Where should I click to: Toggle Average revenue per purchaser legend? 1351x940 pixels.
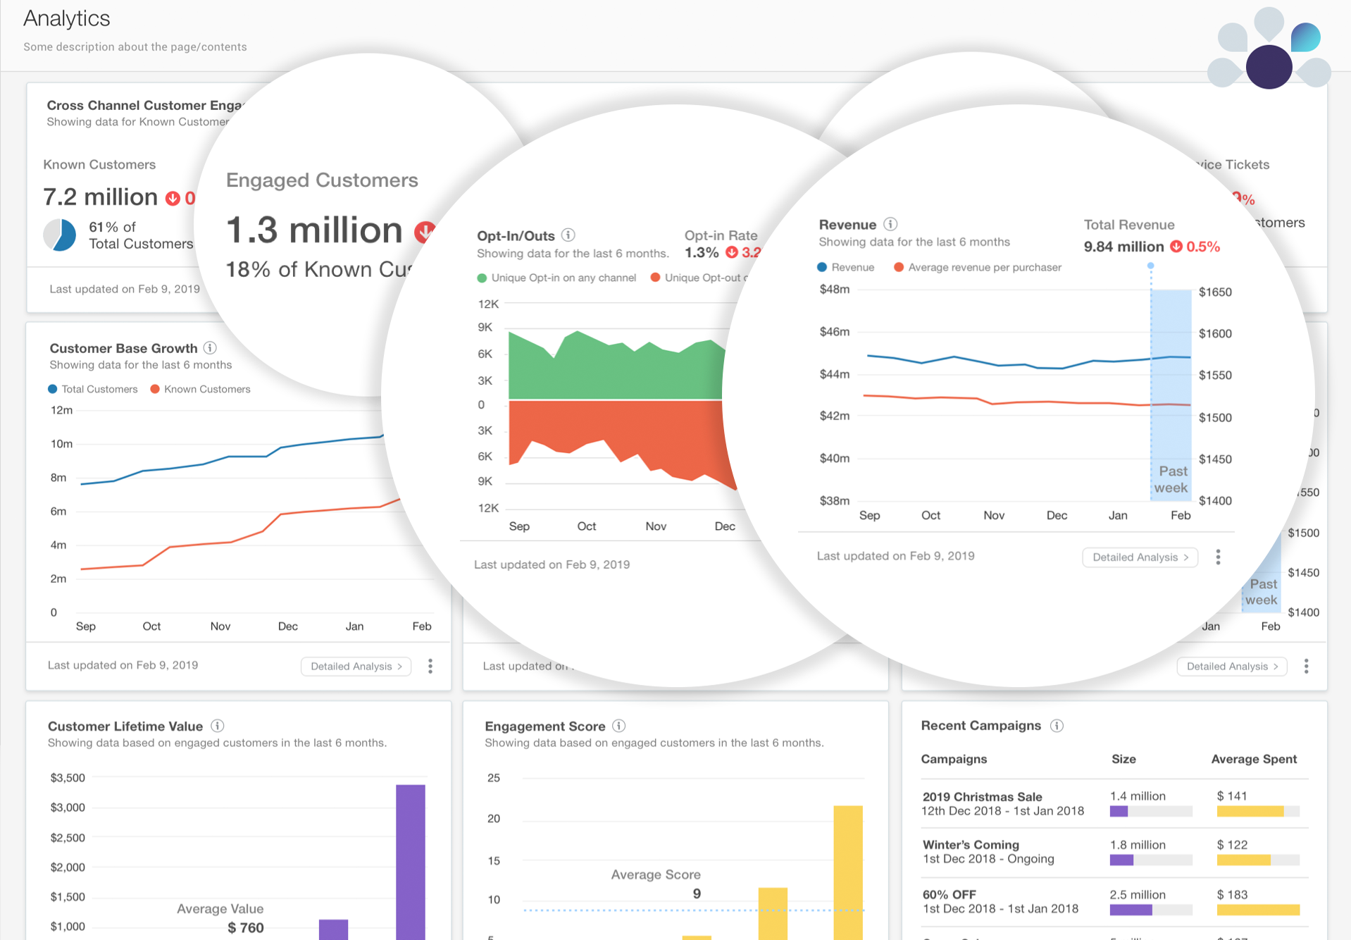point(978,267)
